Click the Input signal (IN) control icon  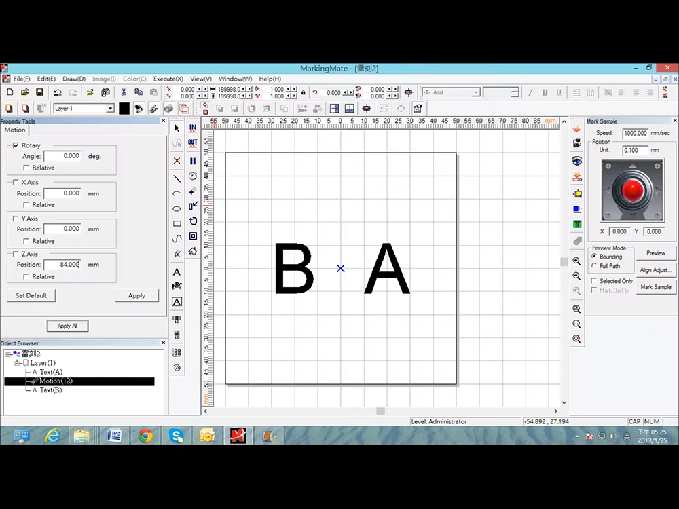coord(193,128)
